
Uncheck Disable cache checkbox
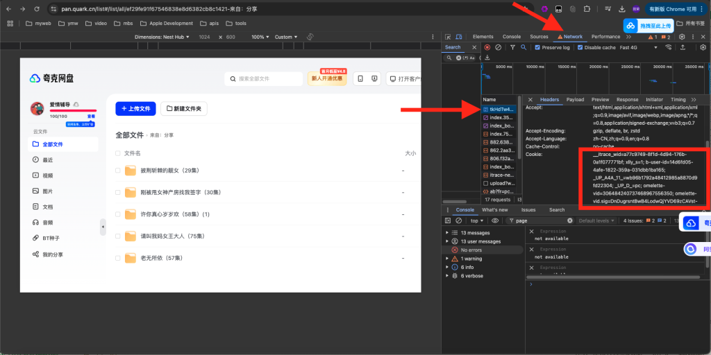click(x=580, y=47)
